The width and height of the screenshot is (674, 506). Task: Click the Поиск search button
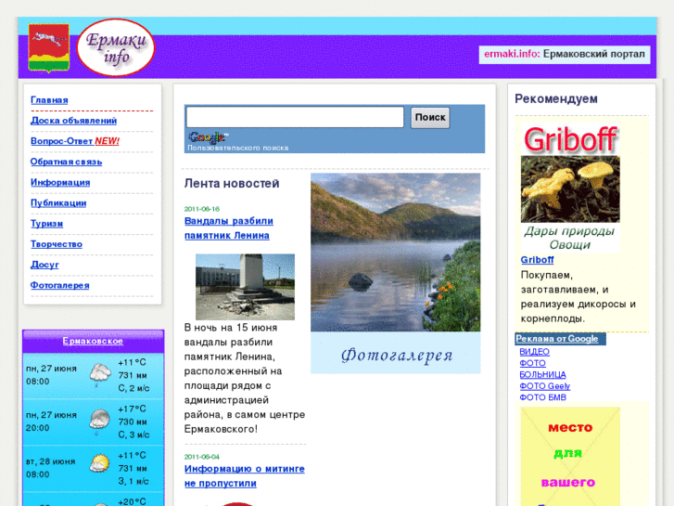[430, 118]
